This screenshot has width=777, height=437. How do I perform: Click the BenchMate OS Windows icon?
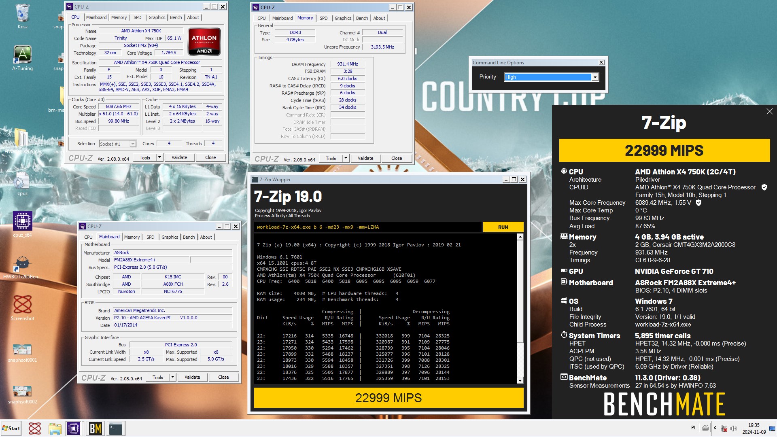click(564, 301)
